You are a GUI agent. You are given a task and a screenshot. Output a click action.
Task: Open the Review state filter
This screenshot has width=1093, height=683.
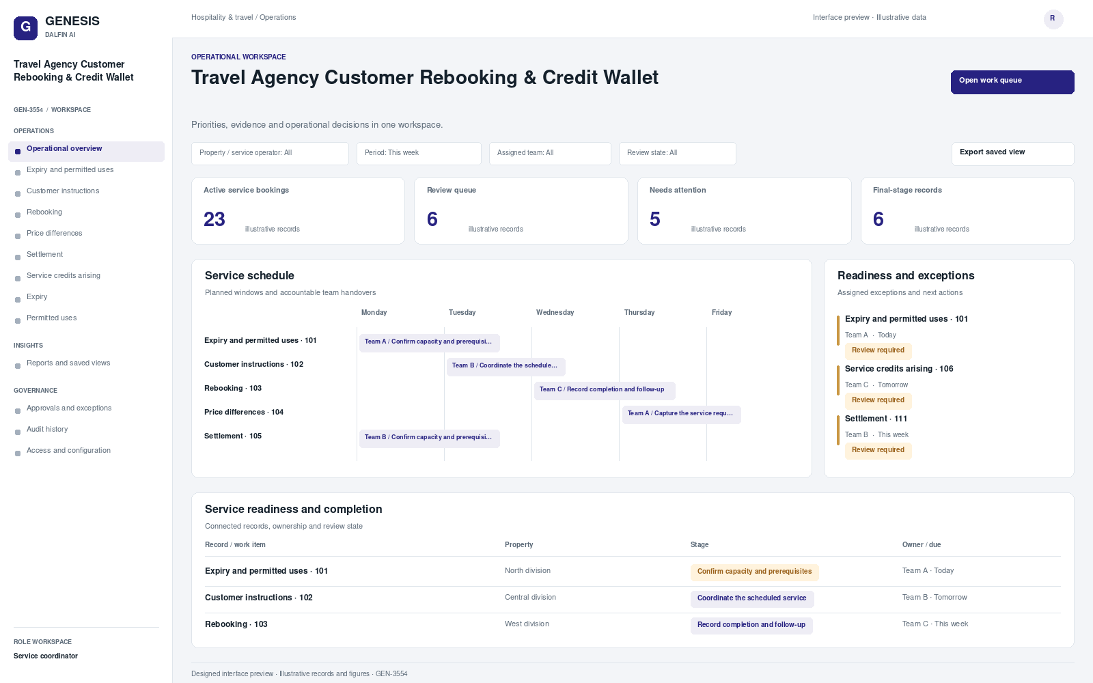(677, 154)
